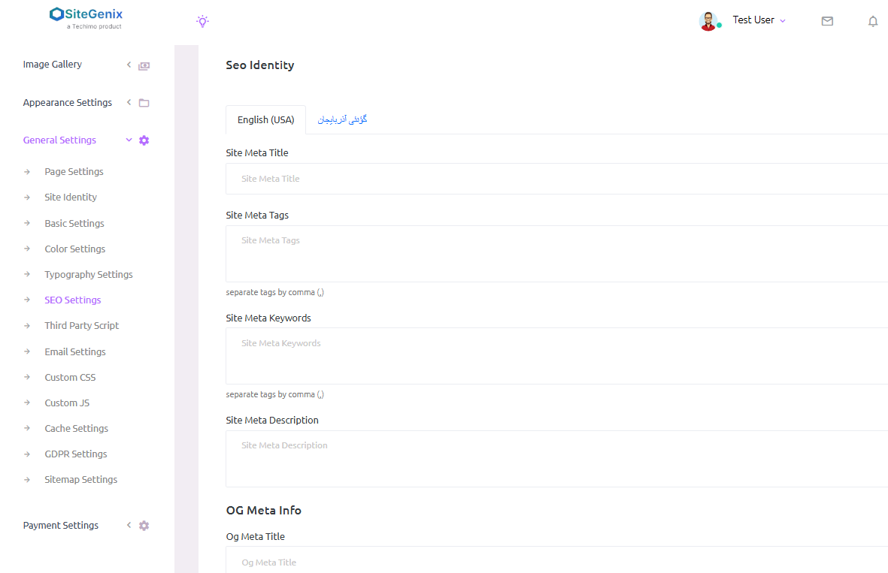The height and width of the screenshot is (573, 888).
Task: Click the Appearance Settings folder icon
Action: [x=144, y=103]
